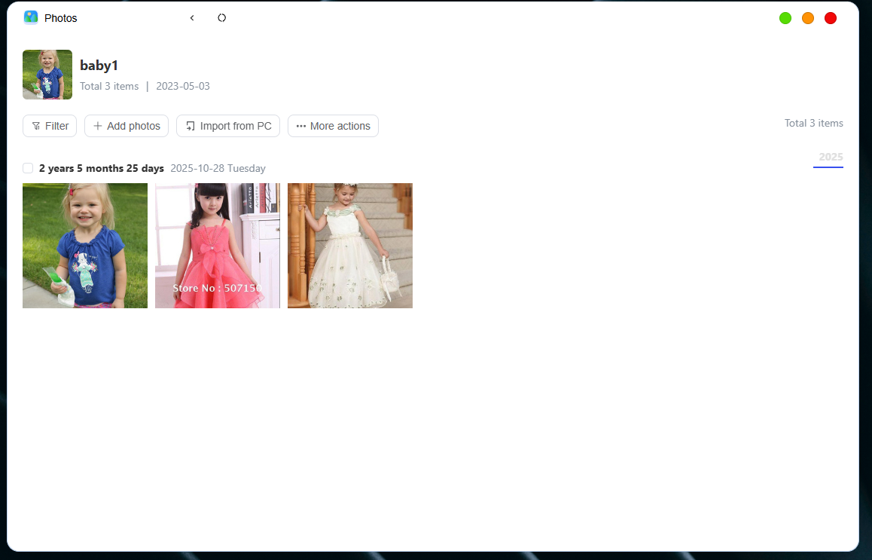Viewport: 872px width, 560px height.
Task: Close the window with the red dot
Action: click(831, 18)
